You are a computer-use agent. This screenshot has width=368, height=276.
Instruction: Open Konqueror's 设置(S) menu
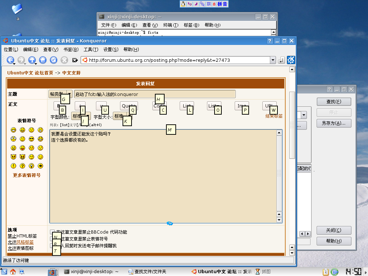[111, 50]
